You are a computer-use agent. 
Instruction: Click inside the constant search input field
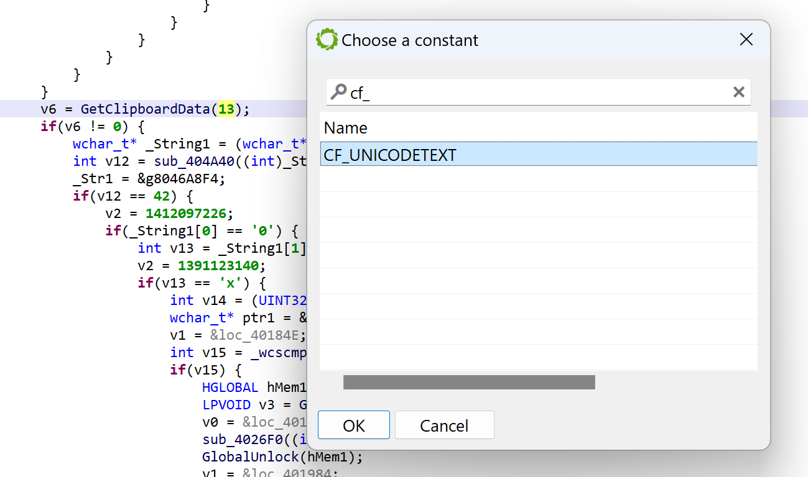click(535, 93)
